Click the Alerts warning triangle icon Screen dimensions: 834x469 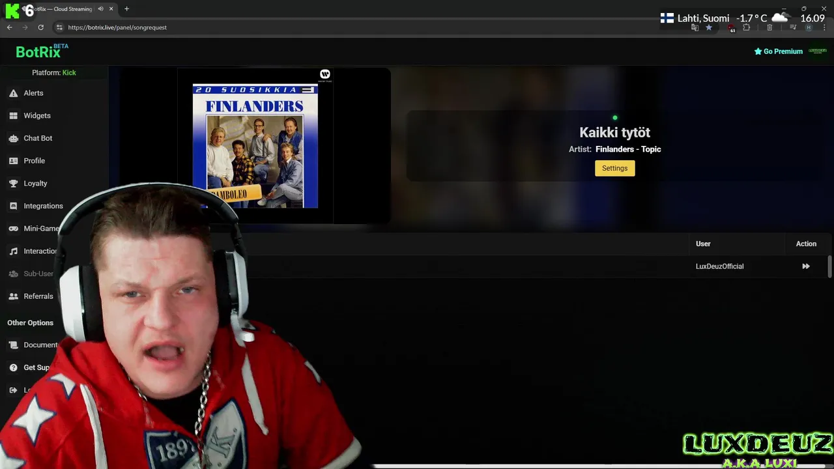pyautogui.click(x=13, y=93)
